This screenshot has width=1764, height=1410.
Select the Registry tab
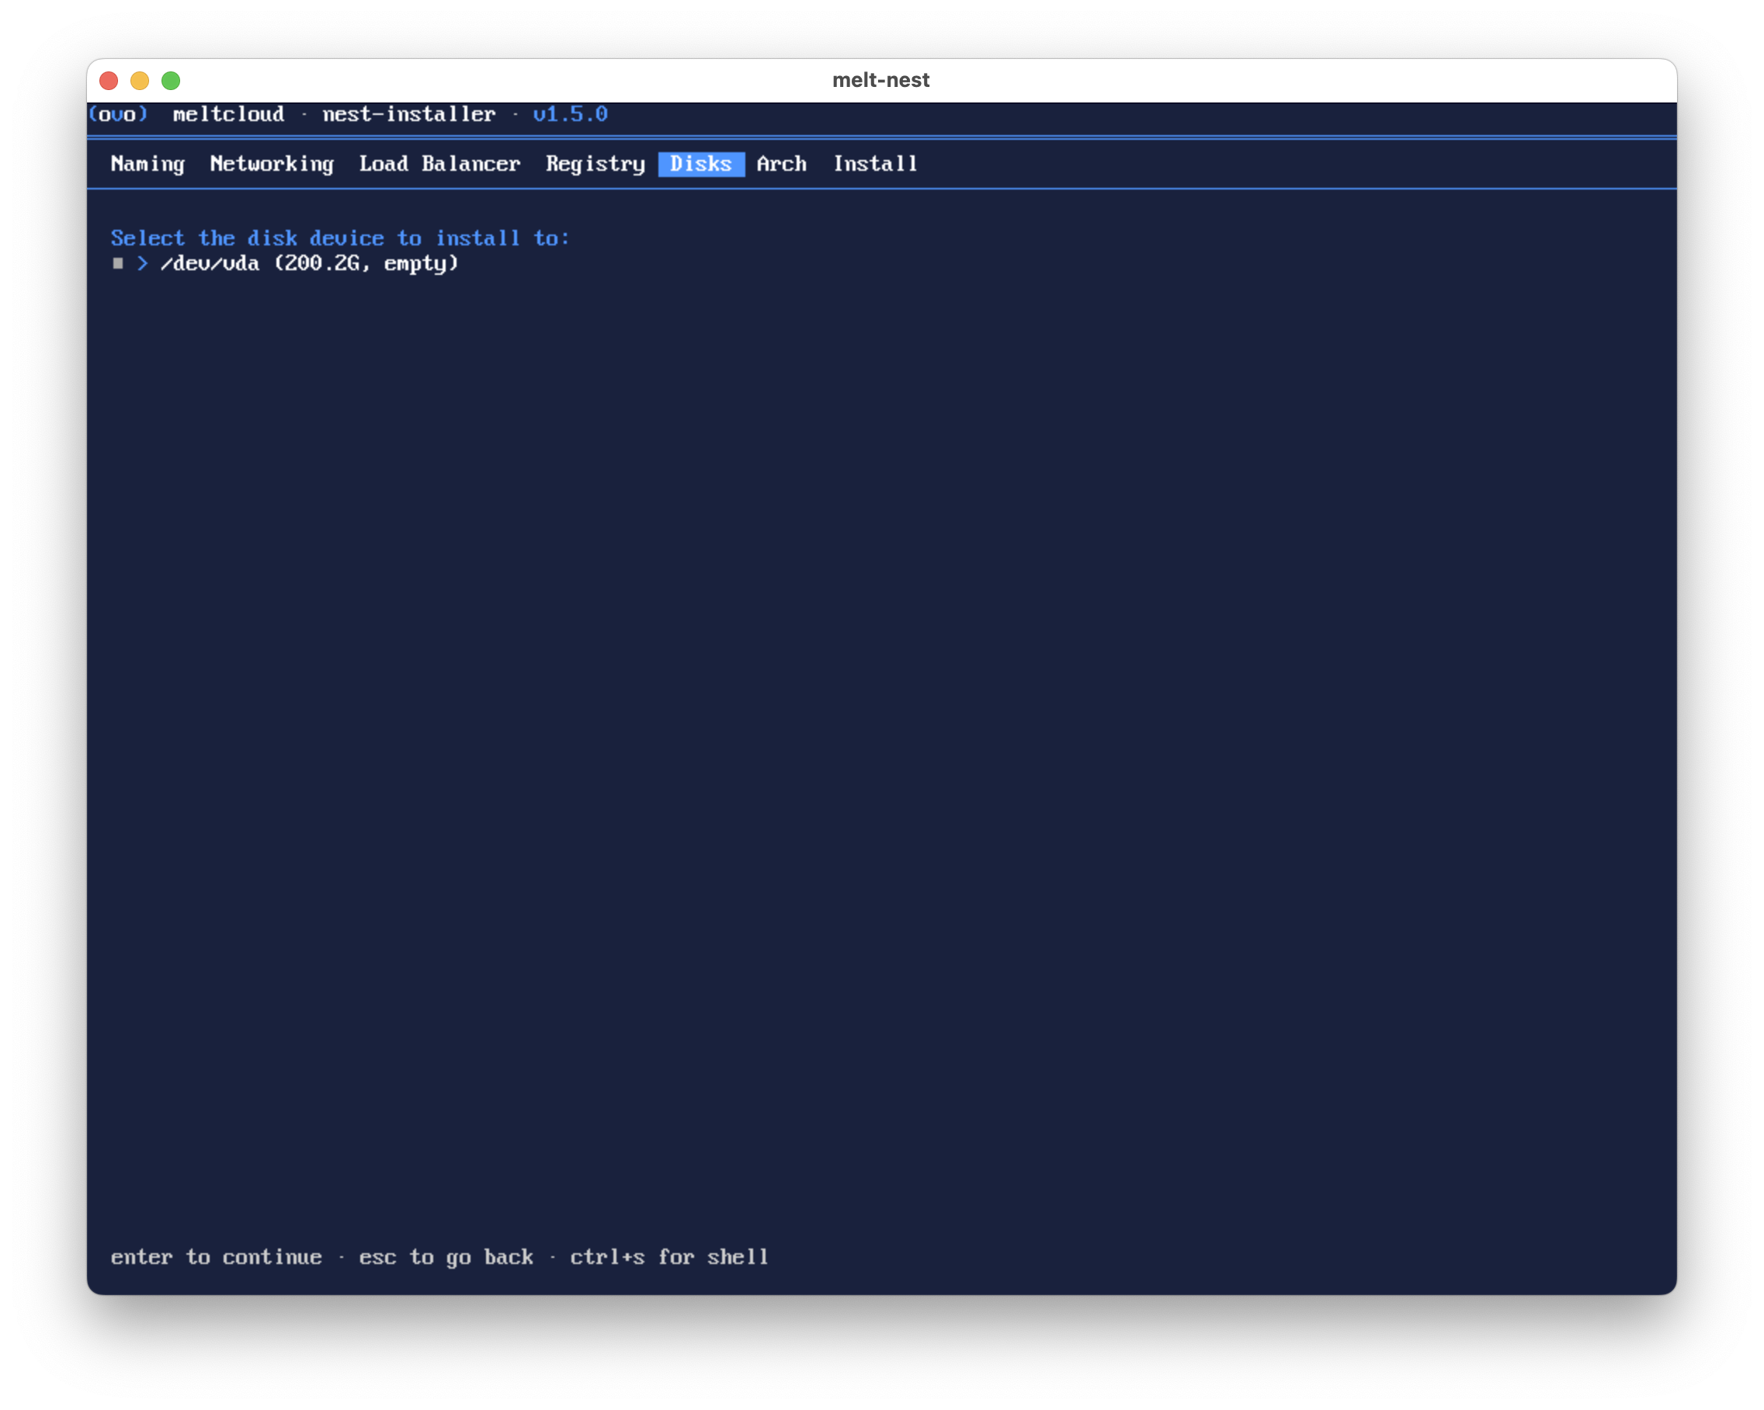(596, 165)
